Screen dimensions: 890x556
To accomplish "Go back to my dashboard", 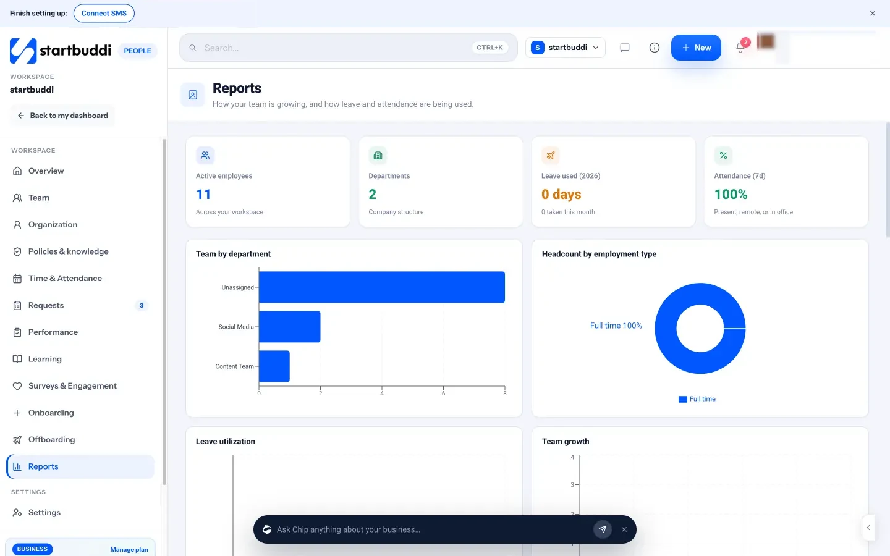I will click(62, 116).
